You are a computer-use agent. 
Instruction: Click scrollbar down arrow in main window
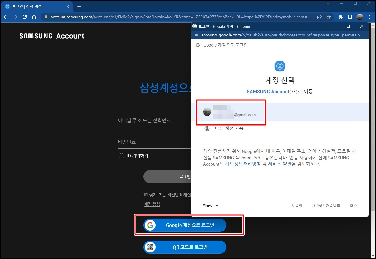(x=373, y=256)
